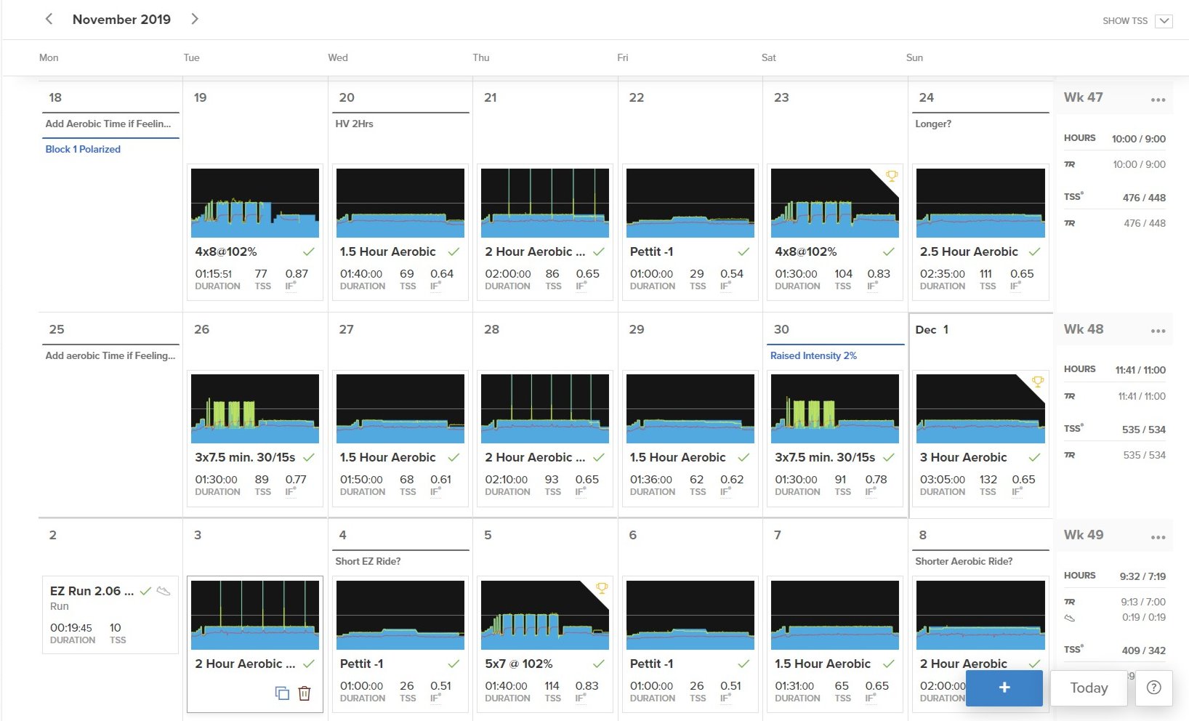The width and height of the screenshot is (1189, 721).
Task: Select Dec 8 2 Hour Aerobic title
Action: pos(963,664)
